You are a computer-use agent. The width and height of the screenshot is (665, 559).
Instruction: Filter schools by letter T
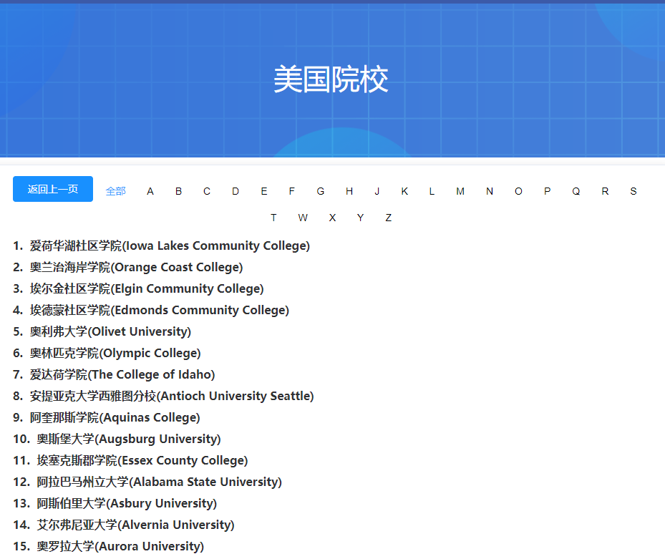point(273,218)
